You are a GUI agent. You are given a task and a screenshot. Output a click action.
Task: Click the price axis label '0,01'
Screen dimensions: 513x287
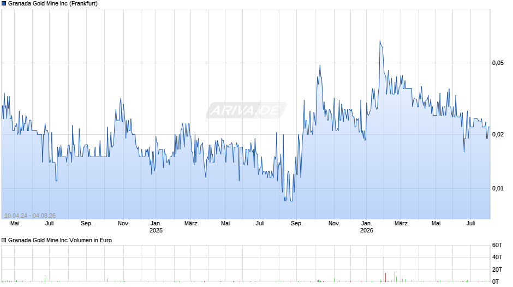coord(498,188)
